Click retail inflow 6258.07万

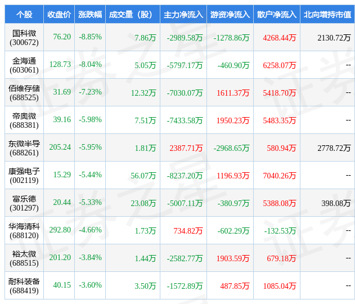pos(280,65)
